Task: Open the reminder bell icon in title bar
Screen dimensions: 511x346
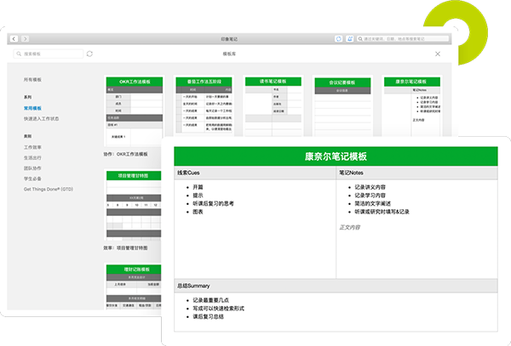Action: click(x=350, y=39)
